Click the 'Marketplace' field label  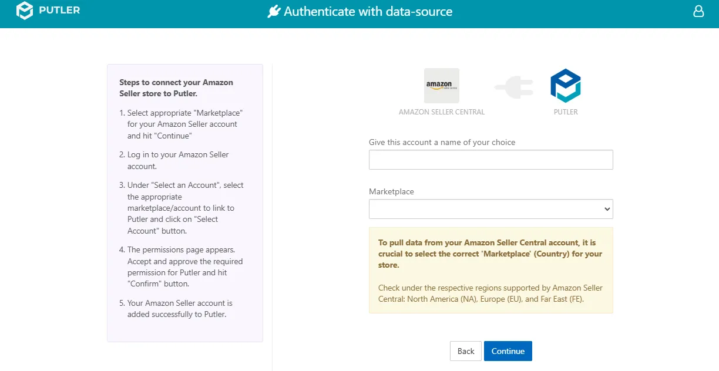[x=391, y=191]
